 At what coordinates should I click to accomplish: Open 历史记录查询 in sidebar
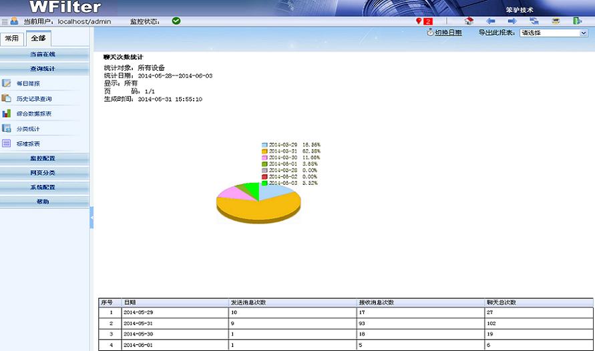[x=34, y=99]
